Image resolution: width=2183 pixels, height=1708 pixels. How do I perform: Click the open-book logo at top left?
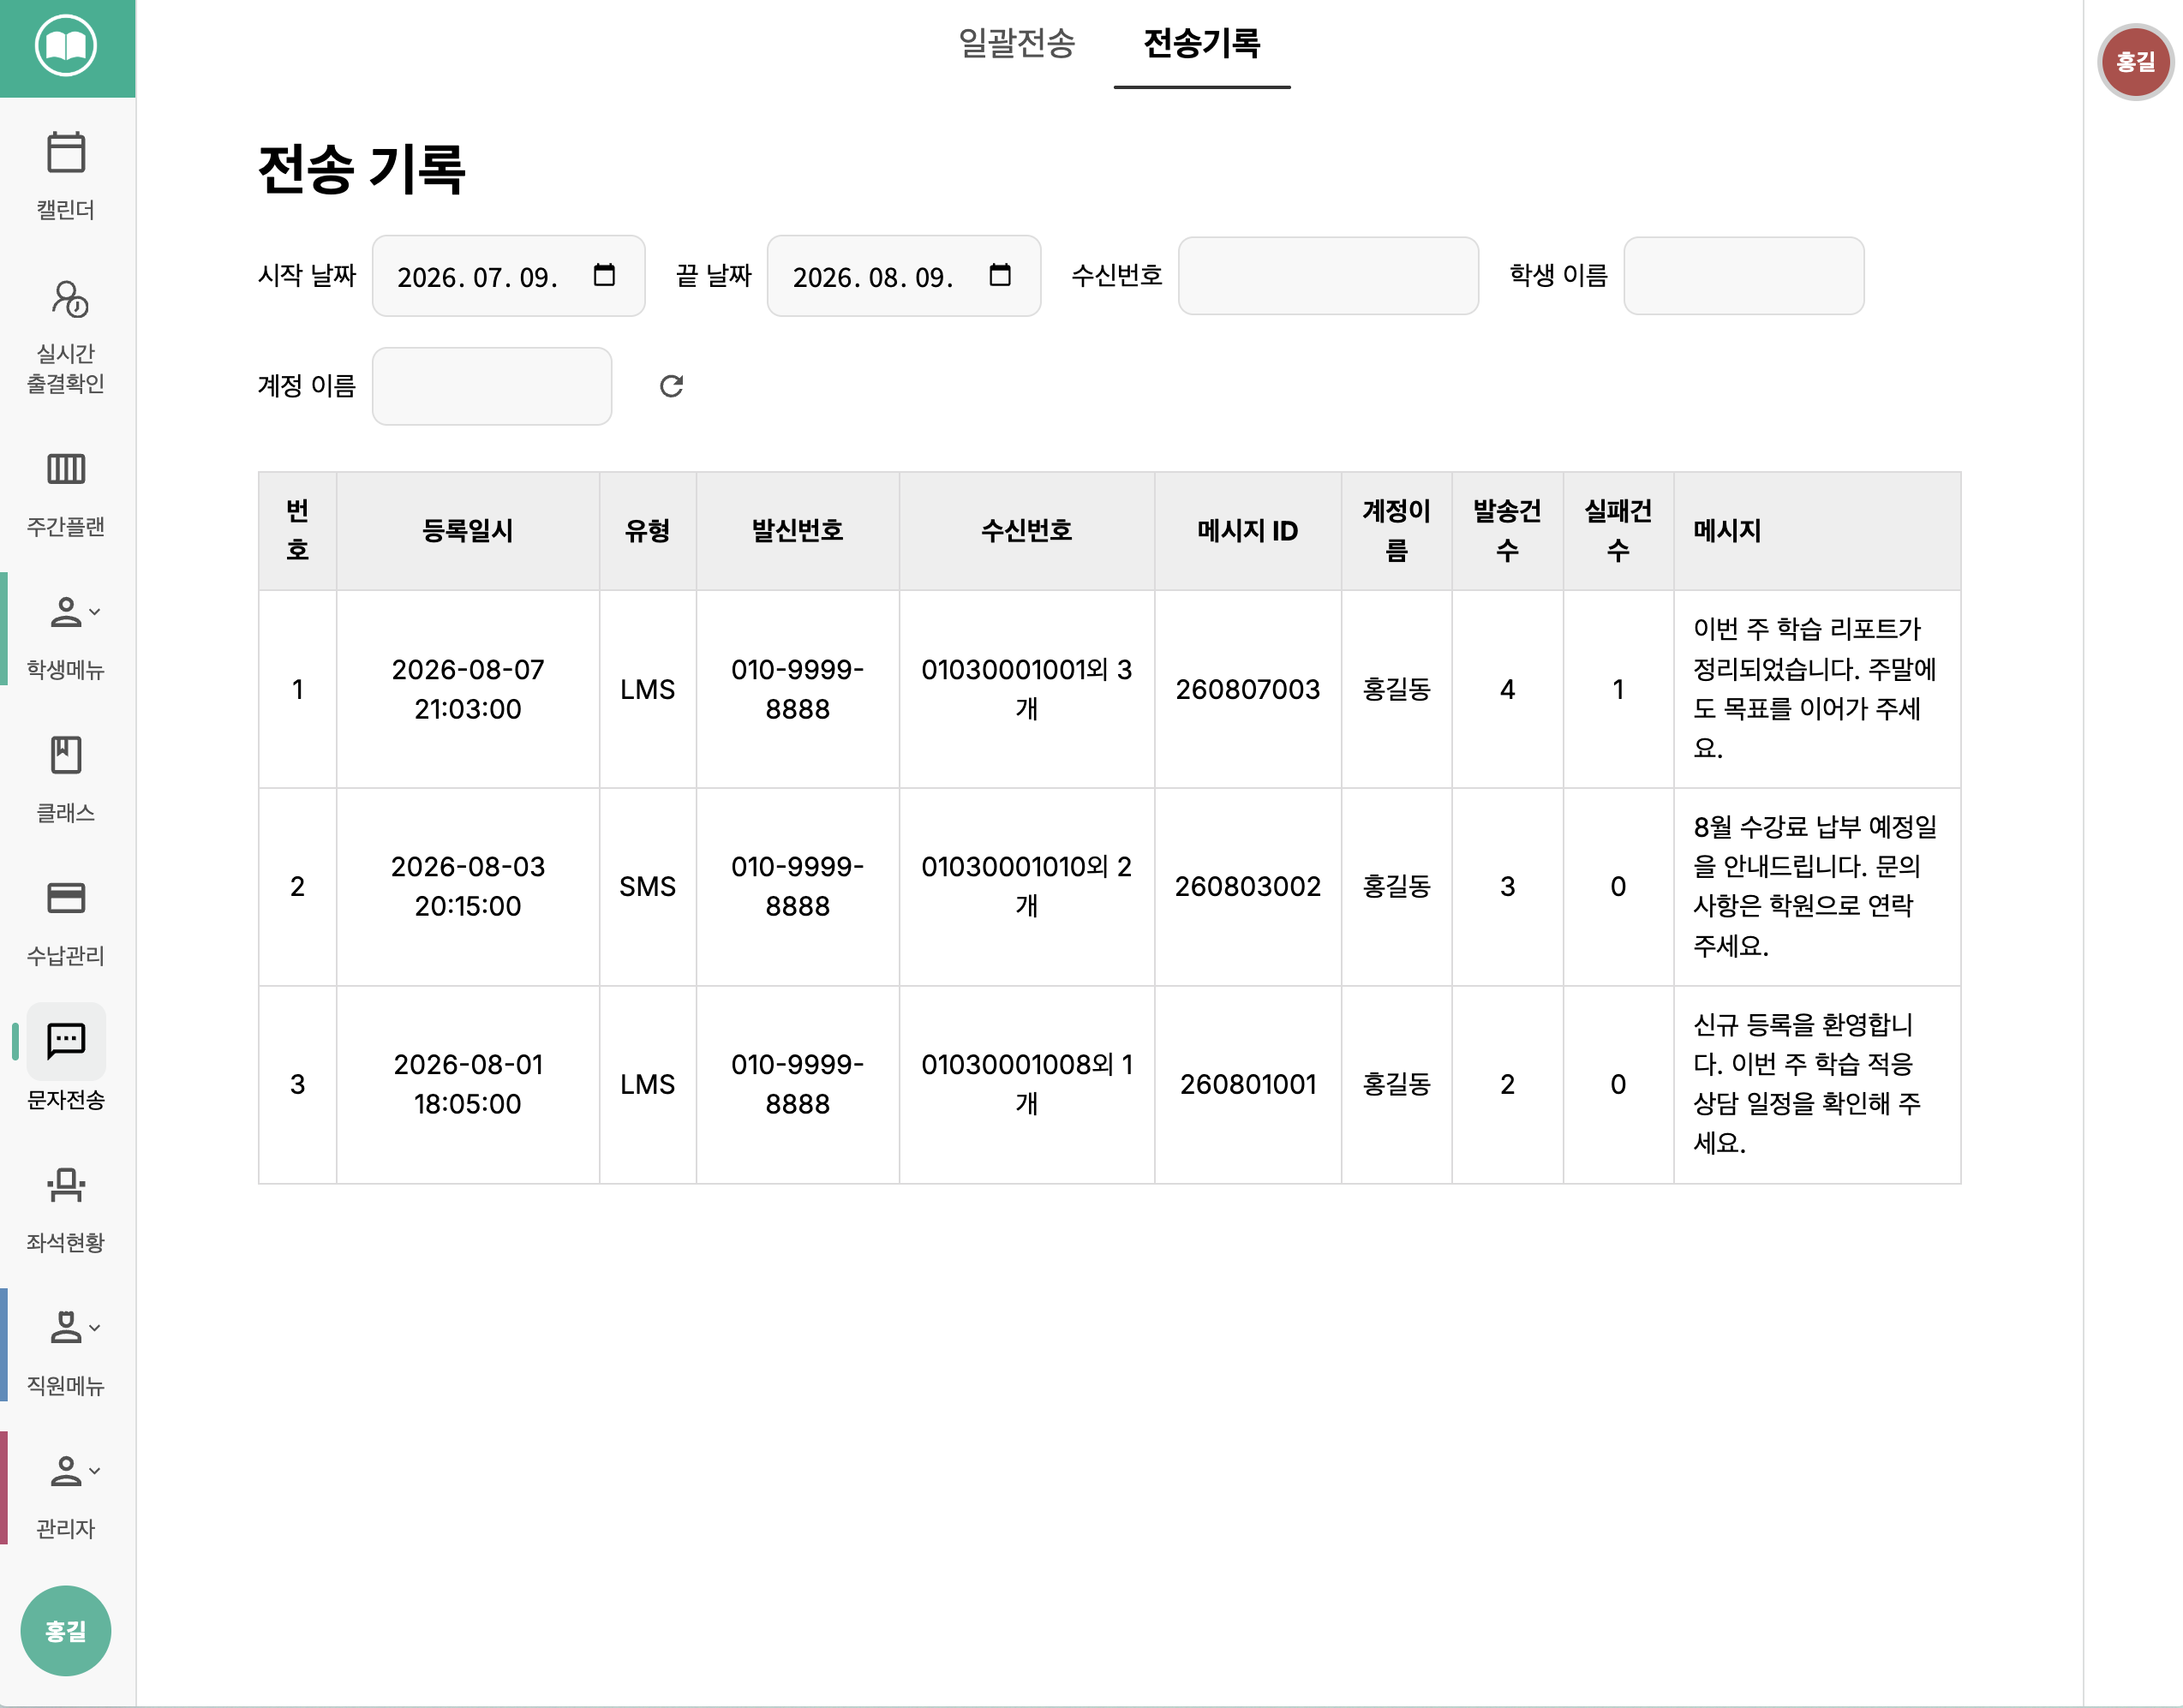[66, 46]
